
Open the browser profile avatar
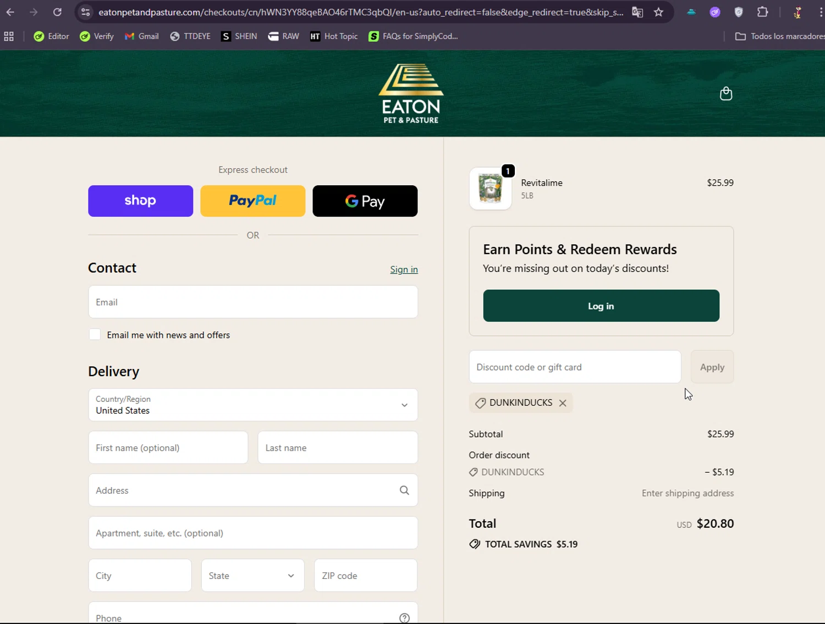(x=798, y=12)
